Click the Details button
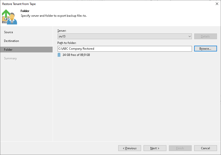This screenshot has height=155, width=221. [x=205, y=36]
